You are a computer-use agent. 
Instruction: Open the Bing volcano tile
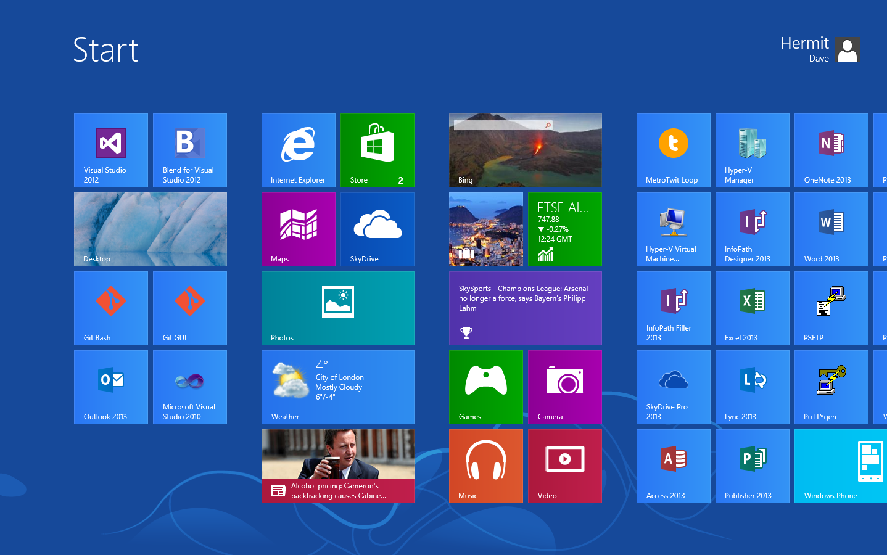click(526, 150)
